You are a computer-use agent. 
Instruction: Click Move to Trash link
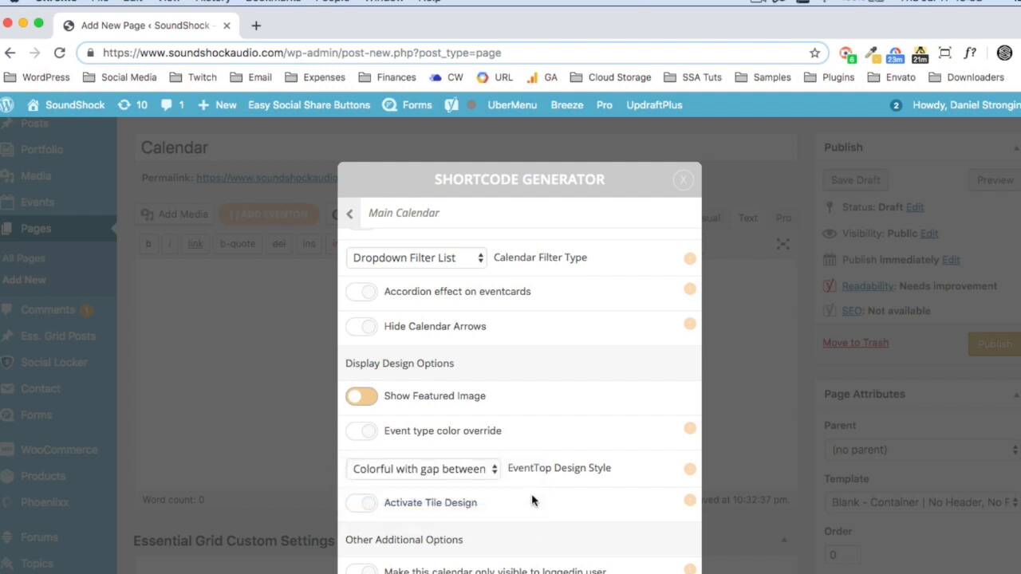point(855,343)
